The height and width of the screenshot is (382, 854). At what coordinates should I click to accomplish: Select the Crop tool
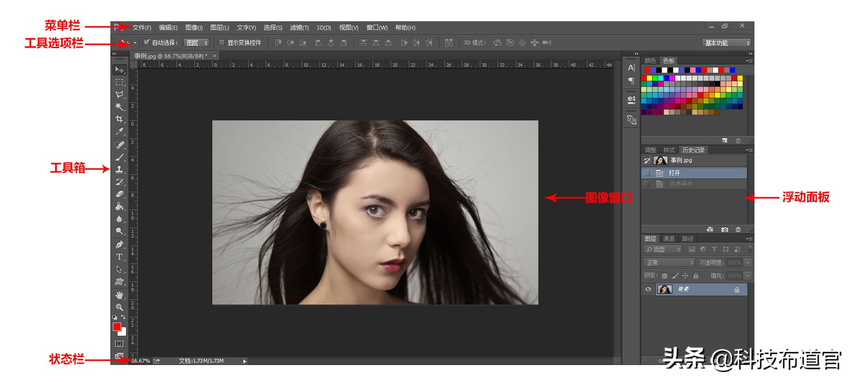[x=119, y=119]
